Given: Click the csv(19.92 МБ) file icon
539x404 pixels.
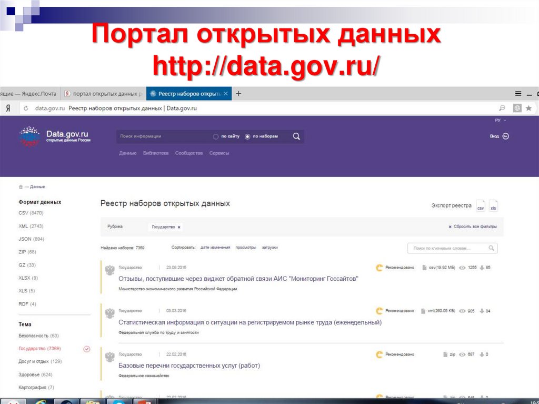Looking at the screenshot, I should point(424,268).
